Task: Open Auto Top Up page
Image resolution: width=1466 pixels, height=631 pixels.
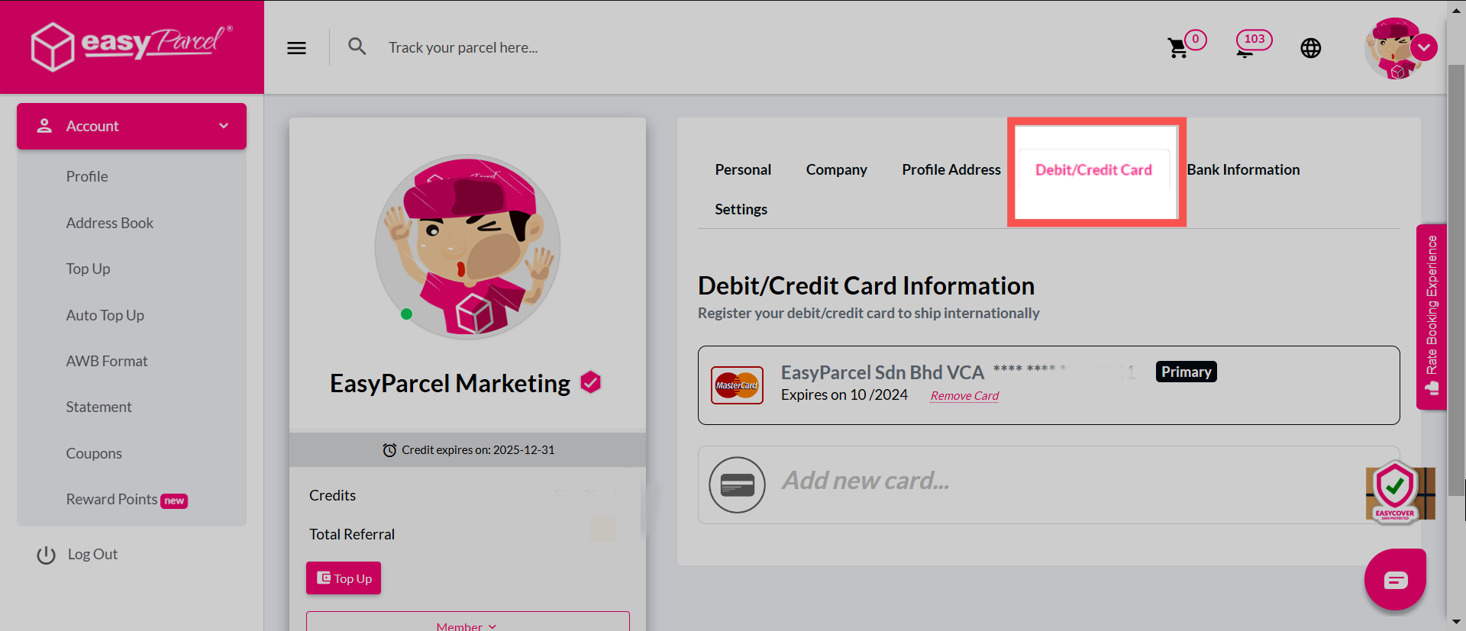Action: [105, 315]
